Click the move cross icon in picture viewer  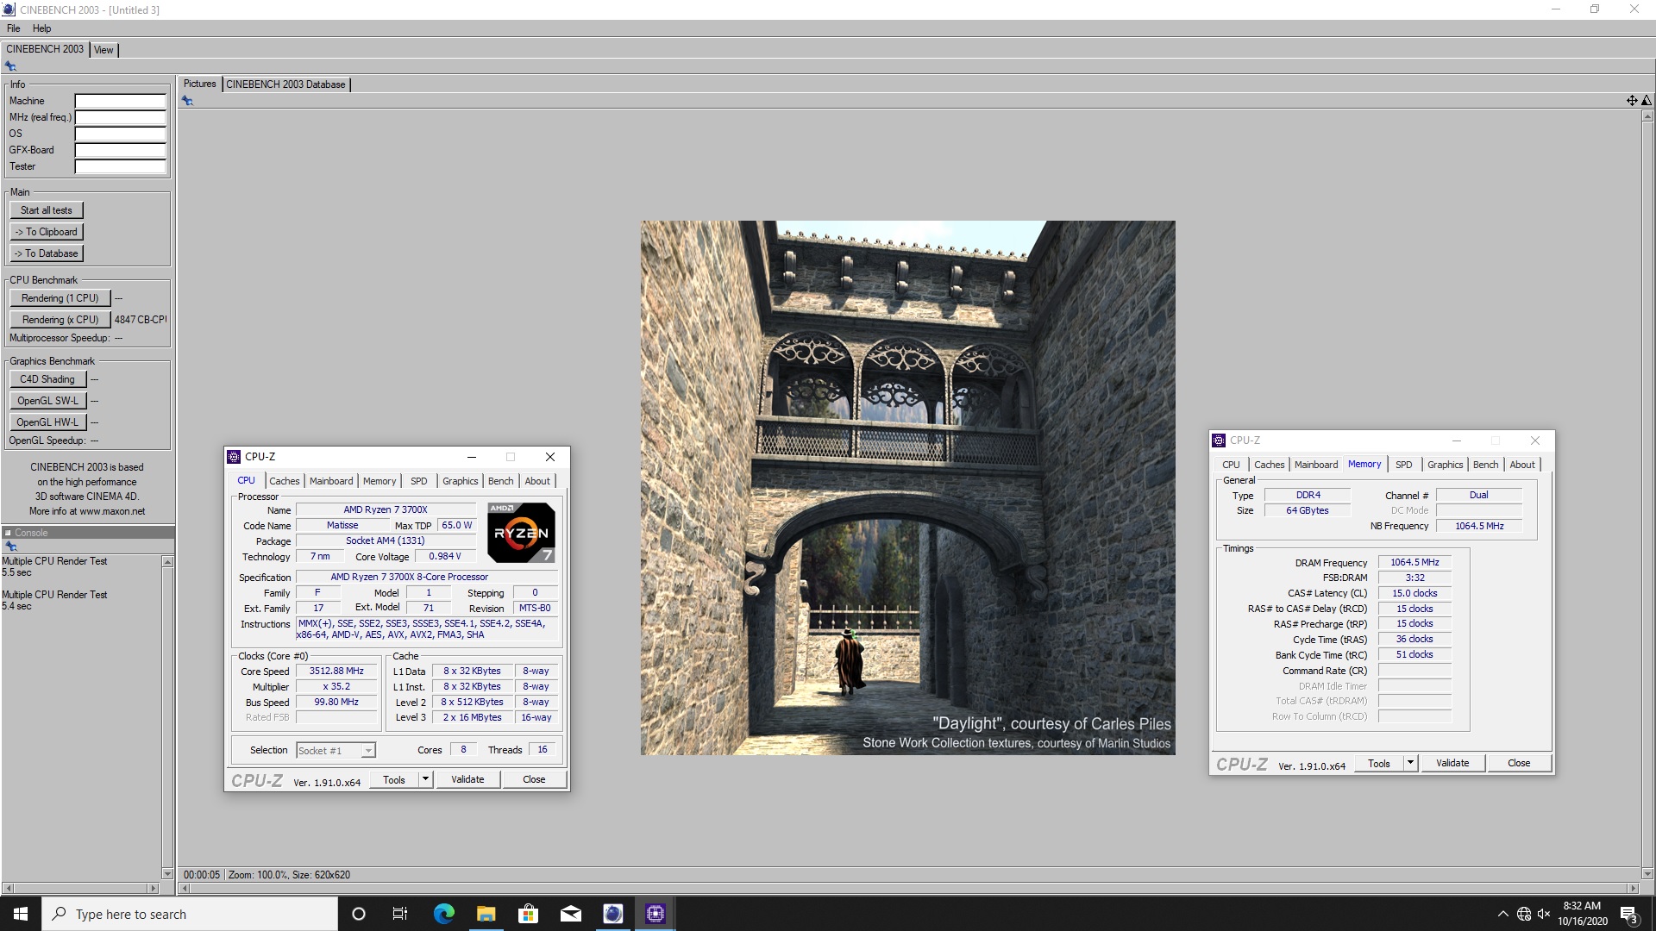tap(1632, 101)
